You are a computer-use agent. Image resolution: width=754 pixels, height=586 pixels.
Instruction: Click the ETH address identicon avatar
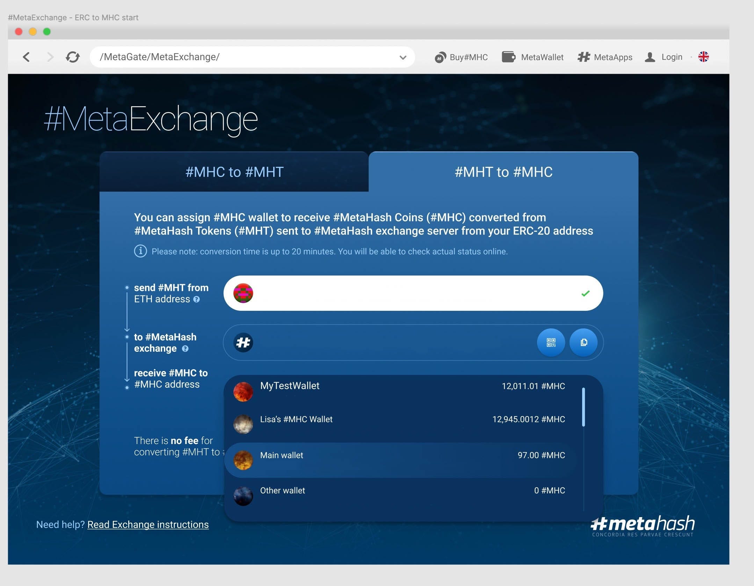pyautogui.click(x=243, y=293)
